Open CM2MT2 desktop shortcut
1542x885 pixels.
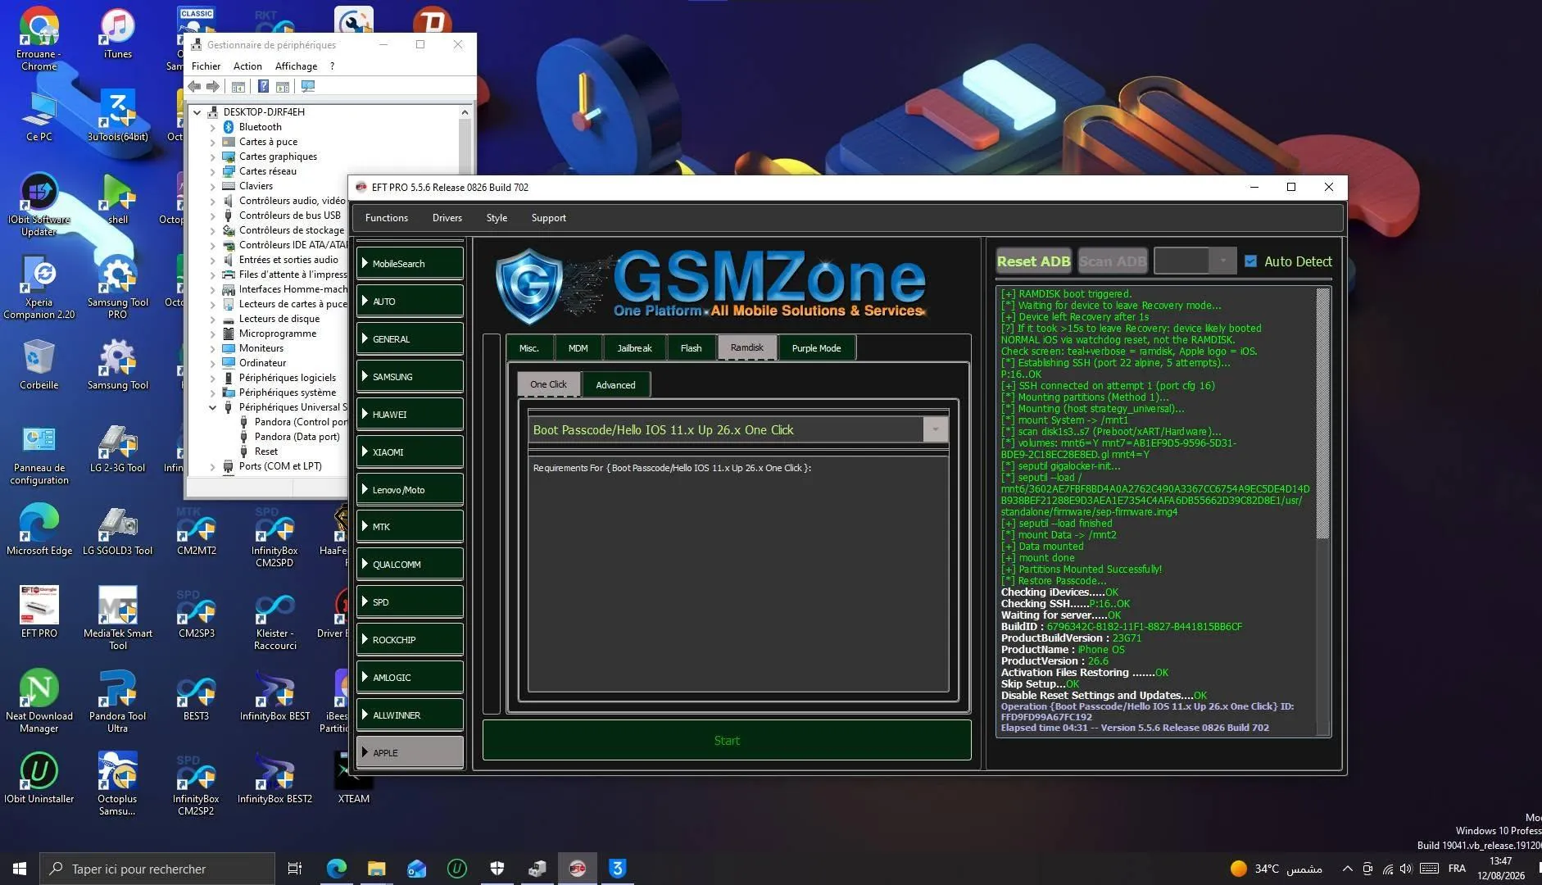tap(196, 530)
